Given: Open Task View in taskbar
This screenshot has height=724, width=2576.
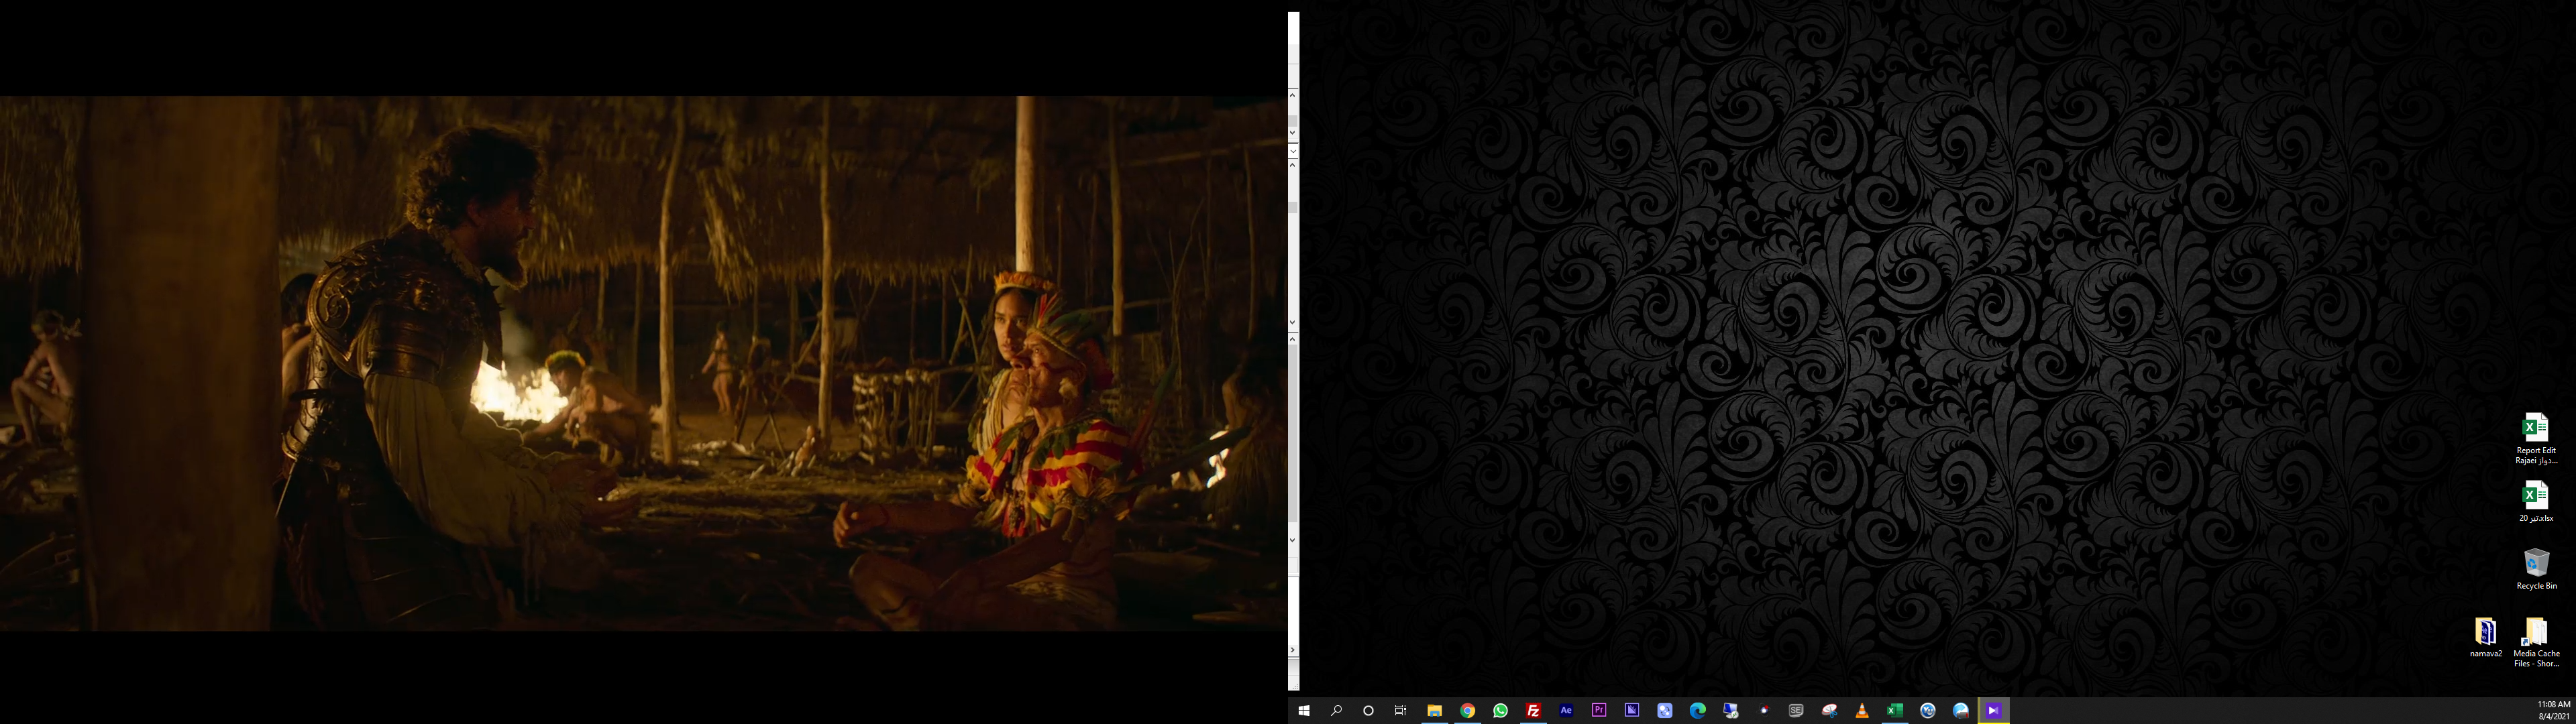Looking at the screenshot, I should point(1401,711).
